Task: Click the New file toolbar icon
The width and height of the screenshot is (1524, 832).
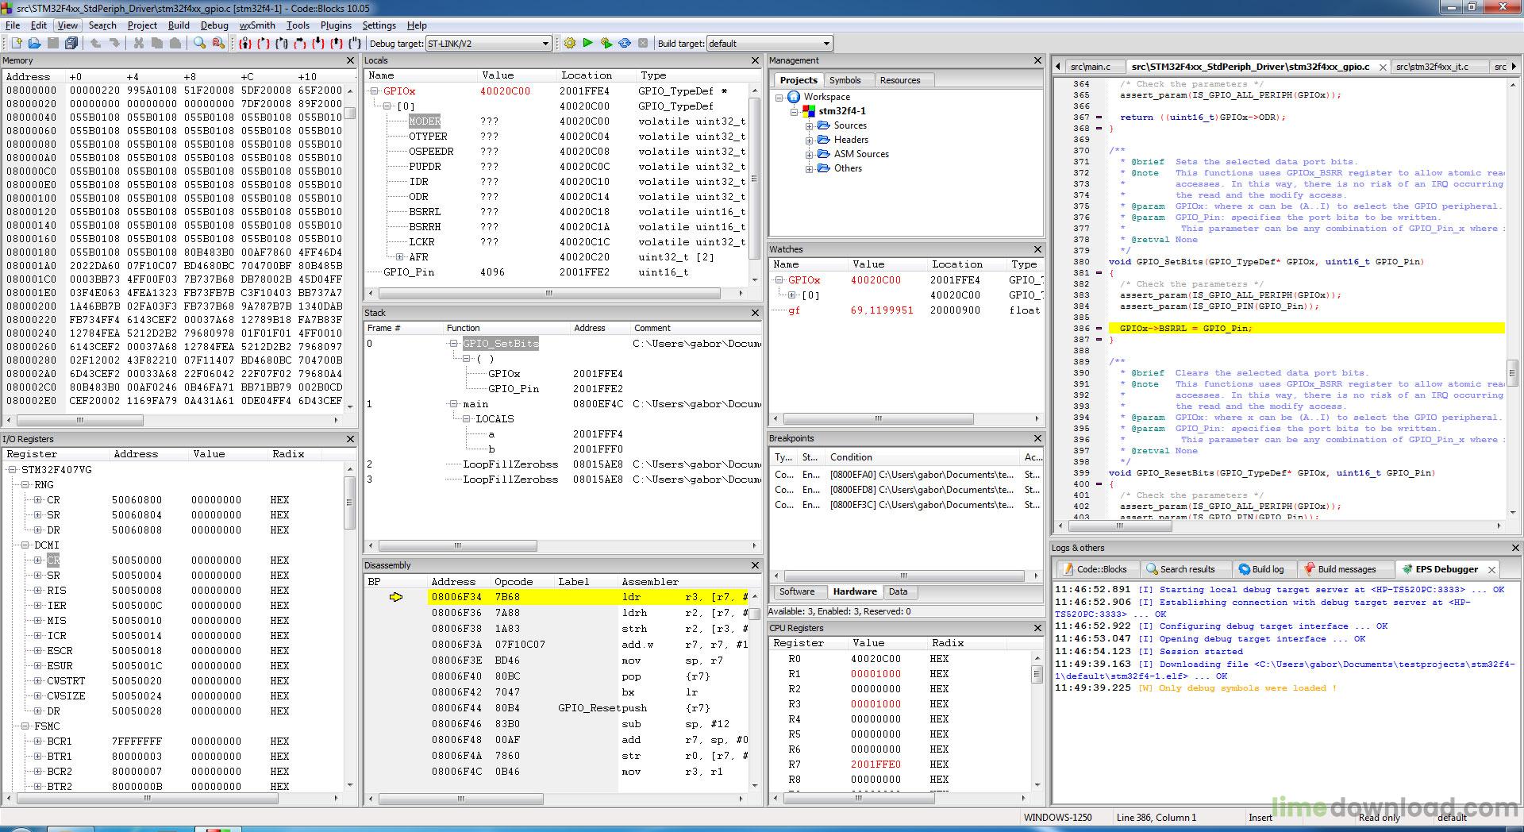Action: (17, 44)
